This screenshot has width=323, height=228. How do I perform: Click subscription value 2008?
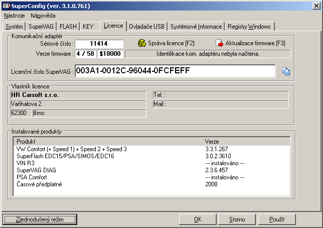pos(211,184)
